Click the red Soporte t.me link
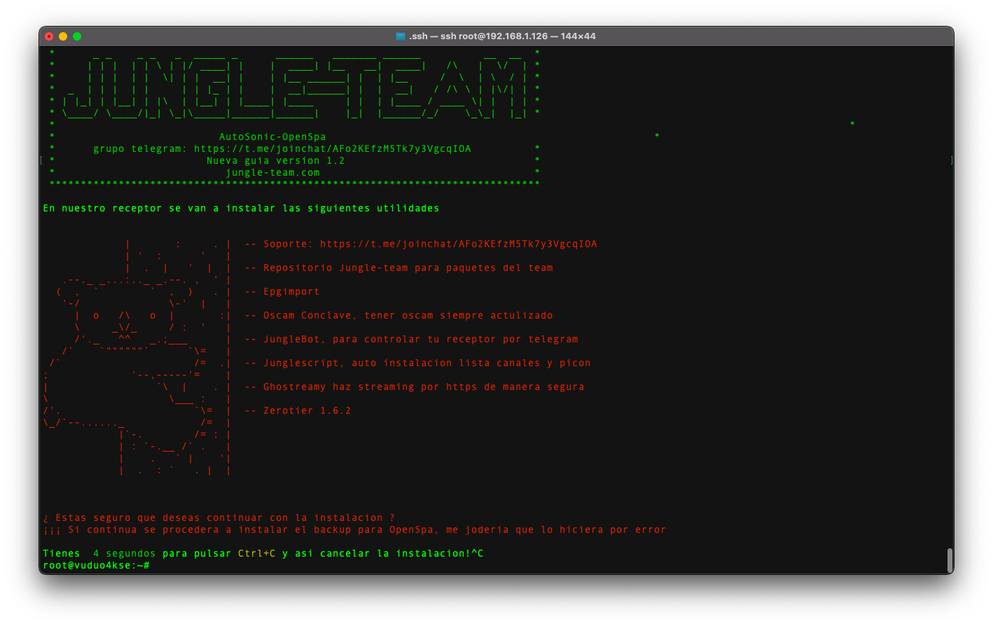 click(x=458, y=244)
